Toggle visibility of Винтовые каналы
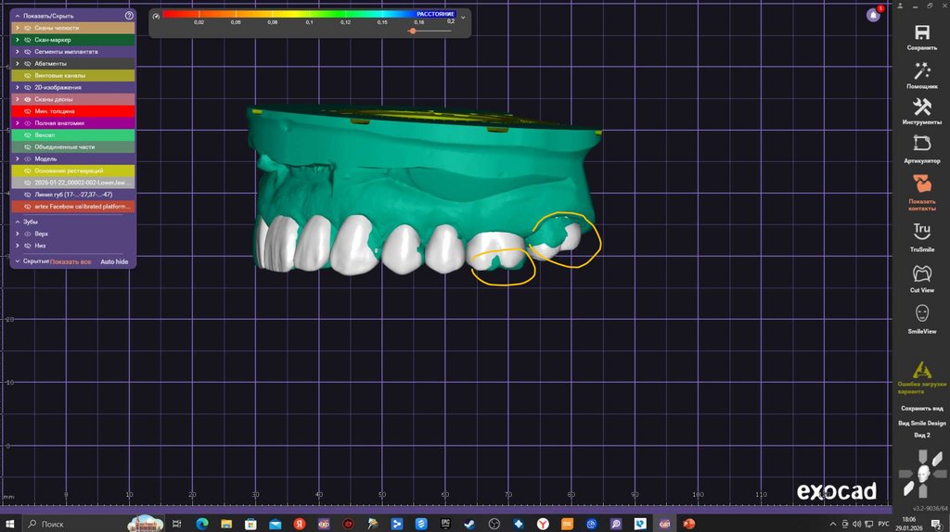950x532 pixels. pos(28,76)
